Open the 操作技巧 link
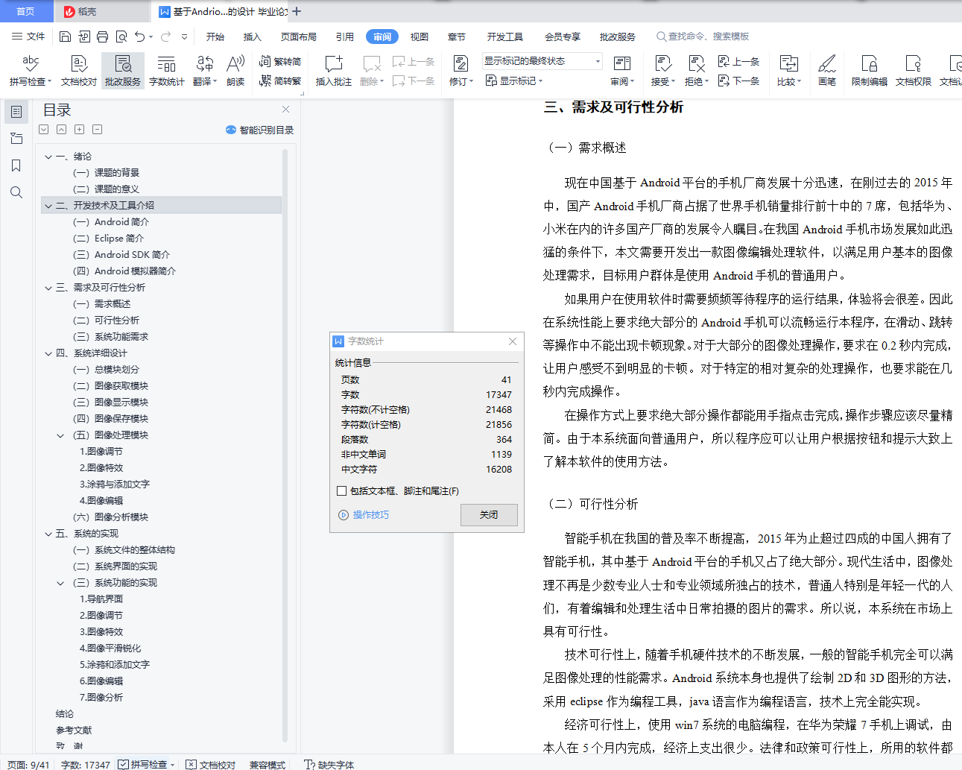The width and height of the screenshot is (962, 770). [x=364, y=515]
